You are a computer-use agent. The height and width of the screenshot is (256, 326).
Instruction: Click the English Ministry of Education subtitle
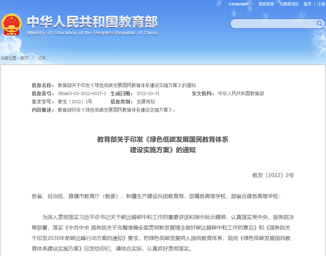(92, 33)
